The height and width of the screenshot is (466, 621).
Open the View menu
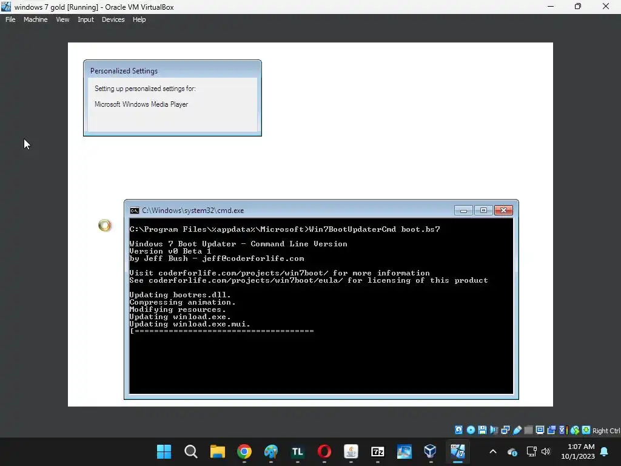(x=62, y=19)
